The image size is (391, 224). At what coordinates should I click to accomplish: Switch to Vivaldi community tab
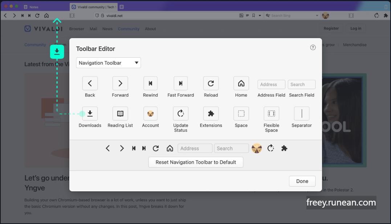pos(94,7)
